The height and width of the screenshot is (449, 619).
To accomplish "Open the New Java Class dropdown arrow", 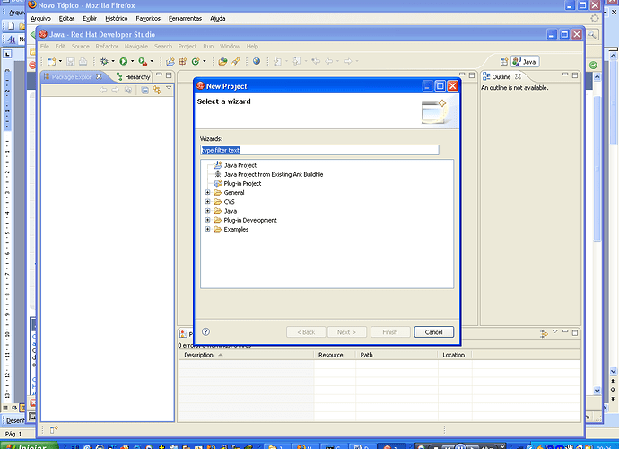I will tap(205, 61).
